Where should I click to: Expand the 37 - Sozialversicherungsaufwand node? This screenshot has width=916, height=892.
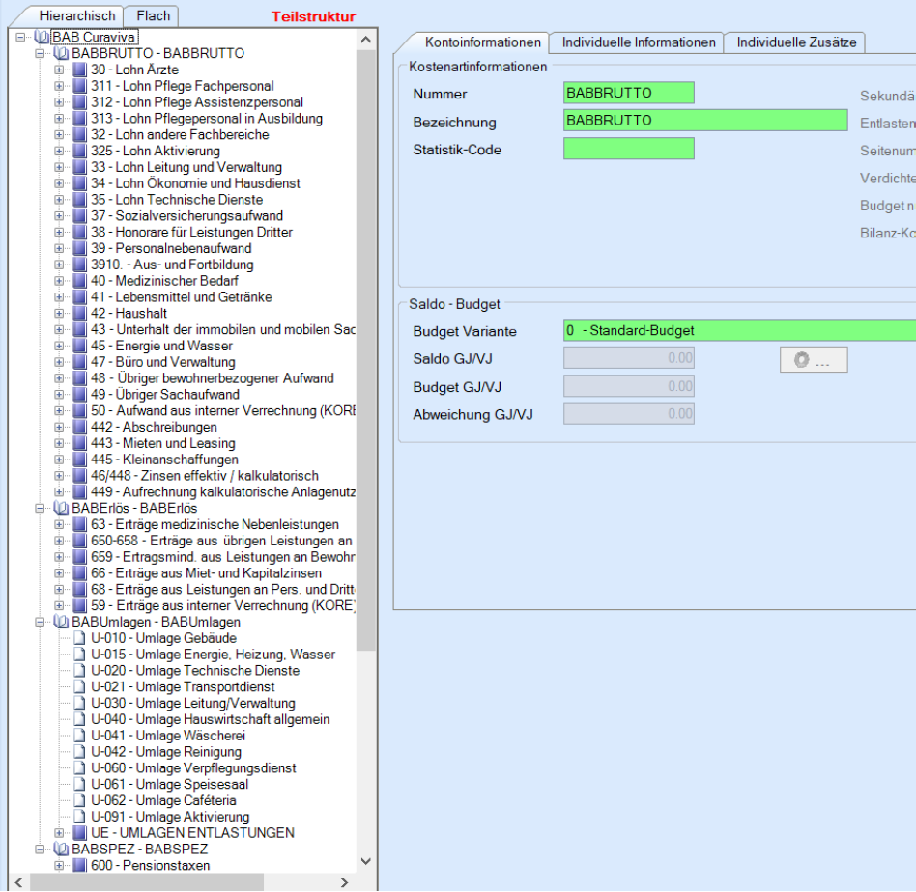point(60,216)
